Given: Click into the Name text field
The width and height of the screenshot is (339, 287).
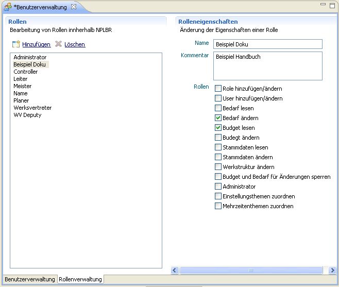Looking at the screenshot, I should tap(267, 44).
